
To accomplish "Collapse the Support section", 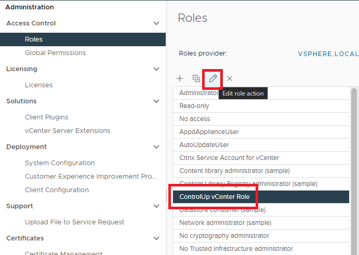I will tap(156, 206).
